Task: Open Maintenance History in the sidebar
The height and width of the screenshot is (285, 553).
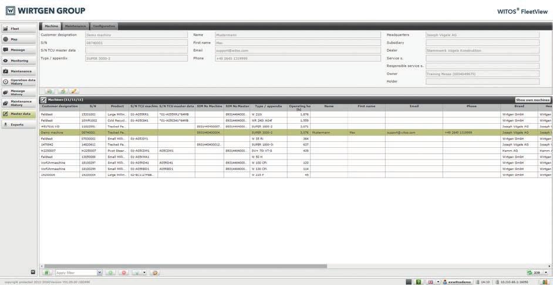Action: [x=19, y=103]
